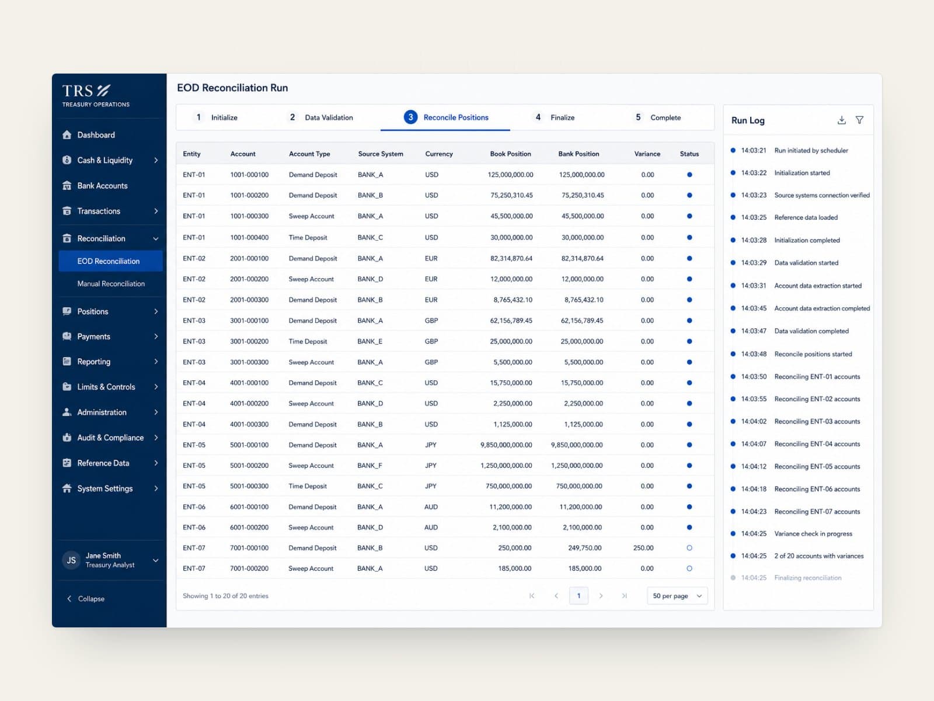Open the Jane Smith account menu chevron

point(156,561)
